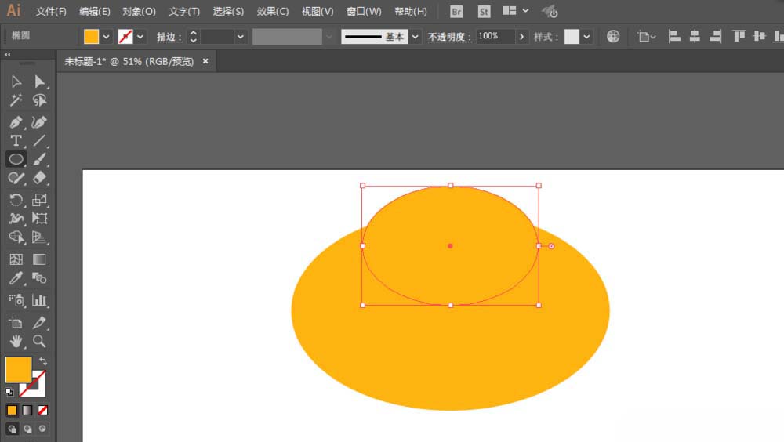This screenshot has height=442, width=784.
Task: Select the Direct Selection tool
Action: pos(39,82)
